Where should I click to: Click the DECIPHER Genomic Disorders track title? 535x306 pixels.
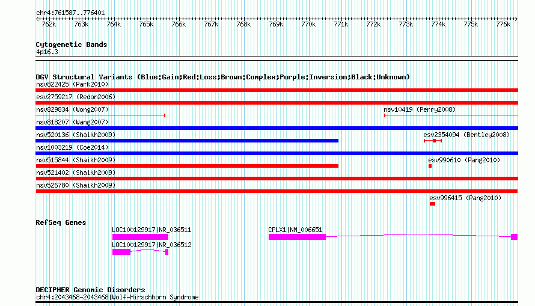click(90, 290)
